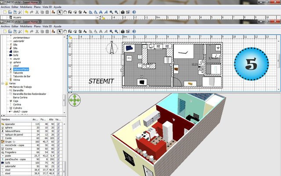Click furniture table scrollbar up arrow
Viewport: 281px width, 176px height.
click(x=65, y=124)
